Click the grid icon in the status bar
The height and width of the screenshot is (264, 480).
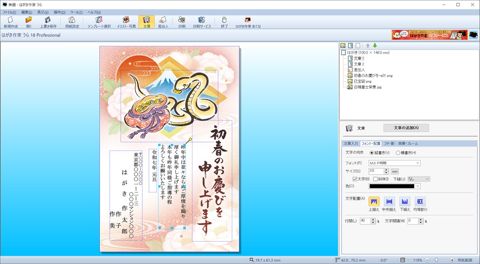(403, 260)
